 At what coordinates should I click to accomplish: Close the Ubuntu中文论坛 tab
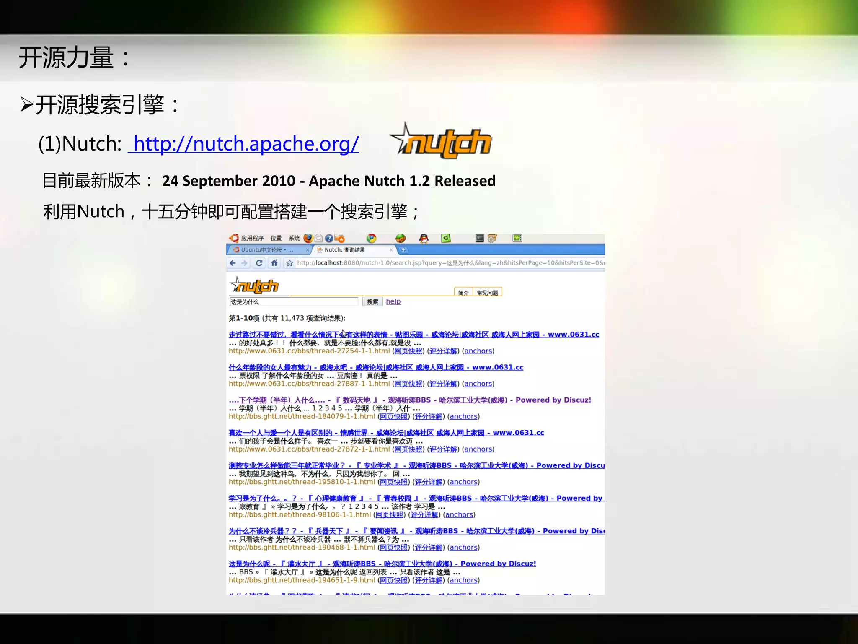[307, 250]
